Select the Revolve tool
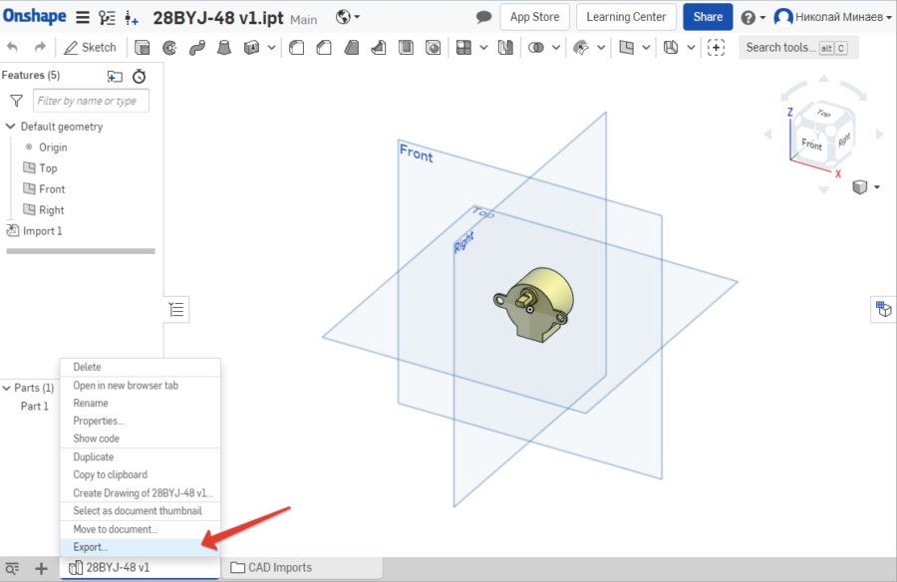This screenshot has height=582, width=897. pos(169,48)
